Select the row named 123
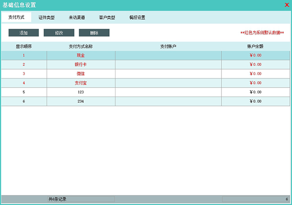This screenshot has width=292, height=205. pos(81,92)
